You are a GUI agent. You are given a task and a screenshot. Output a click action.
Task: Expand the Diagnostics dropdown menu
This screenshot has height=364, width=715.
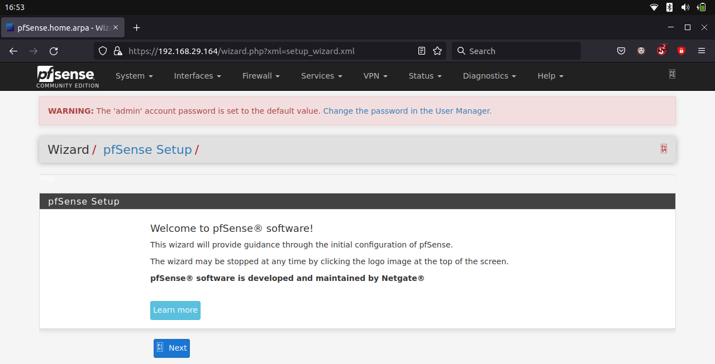[489, 76]
